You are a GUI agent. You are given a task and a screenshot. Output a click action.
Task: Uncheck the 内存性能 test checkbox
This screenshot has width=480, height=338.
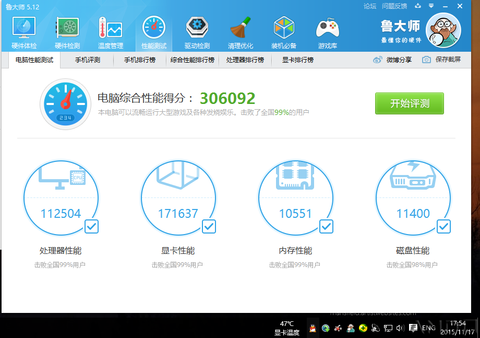tap(326, 226)
